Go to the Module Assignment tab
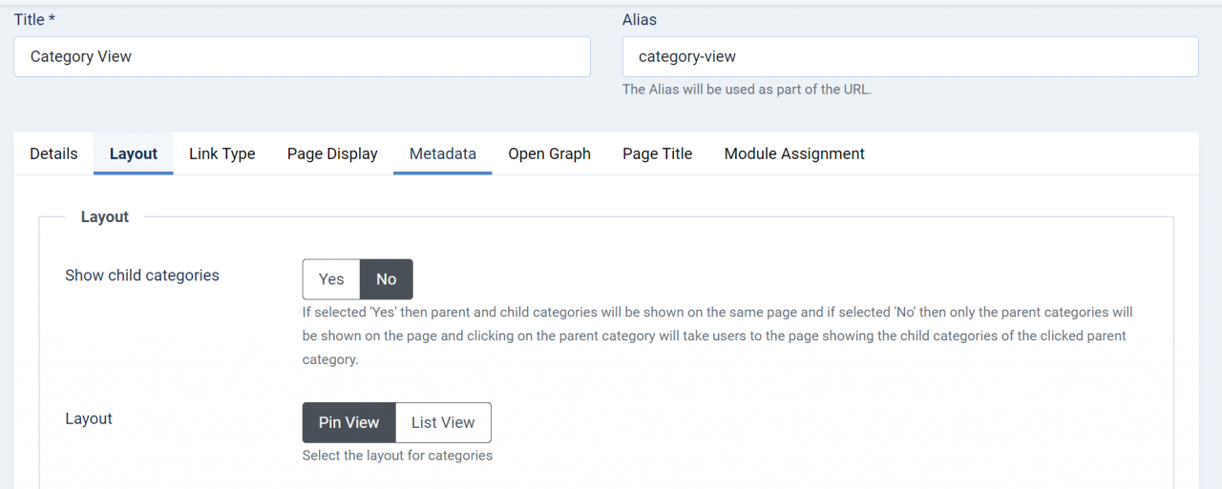The width and height of the screenshot is (1222, 489). click(794, 153)
